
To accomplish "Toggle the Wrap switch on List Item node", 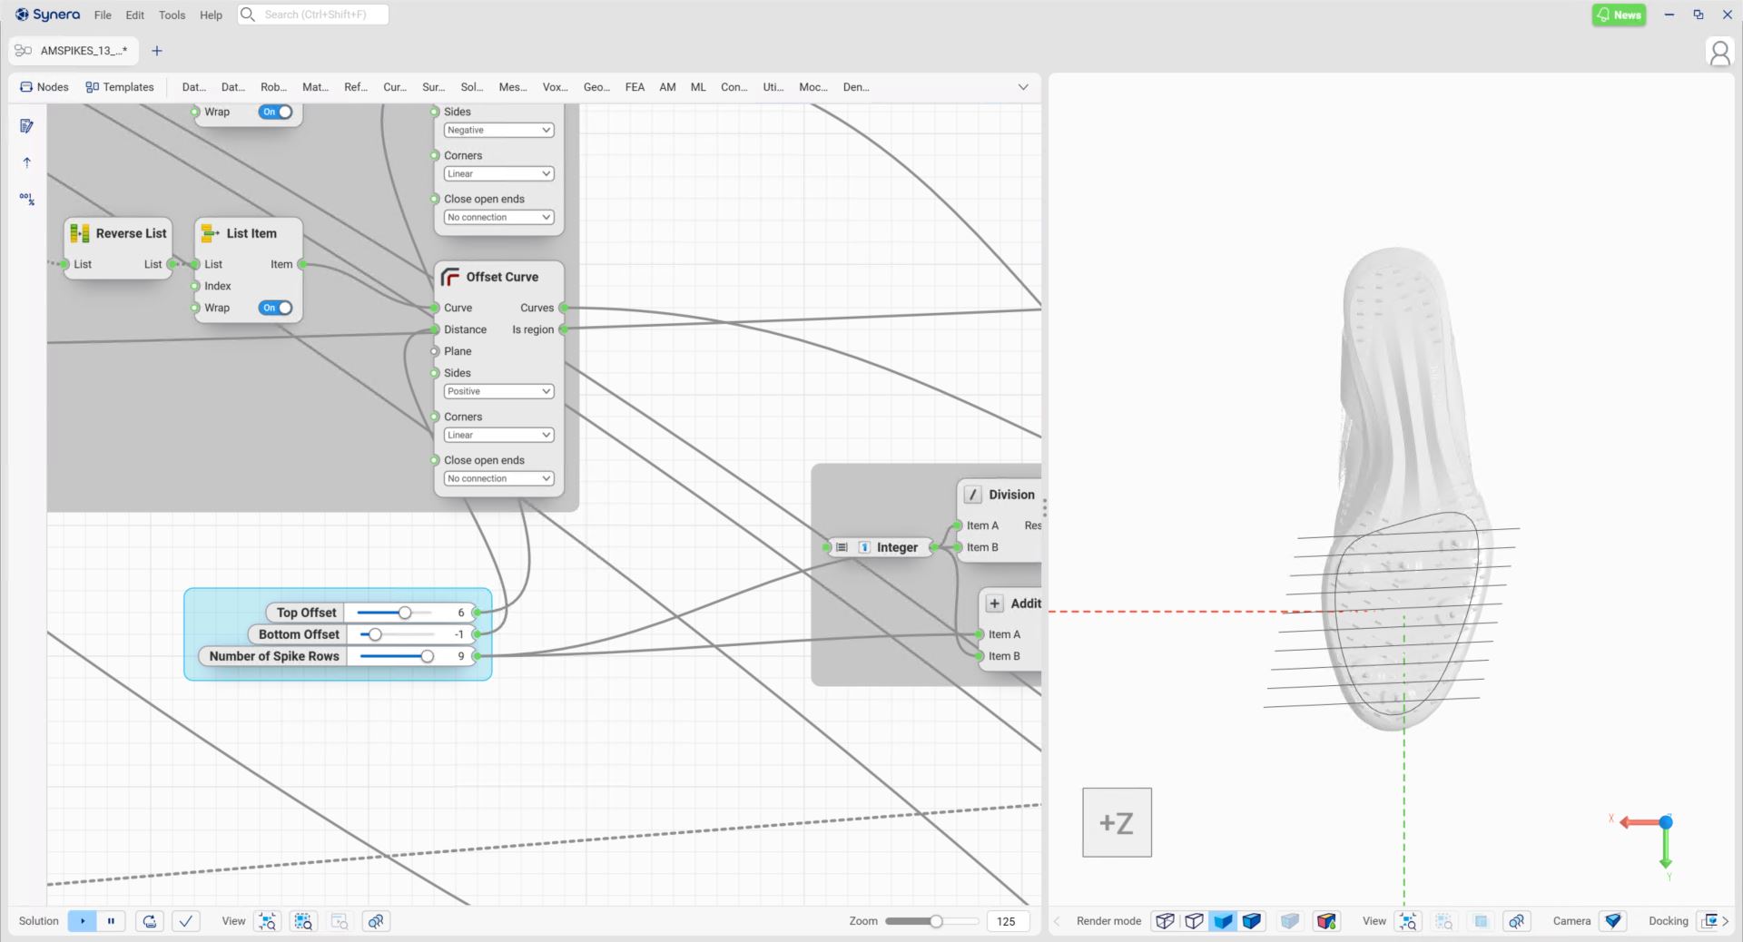I will (276, 308).
